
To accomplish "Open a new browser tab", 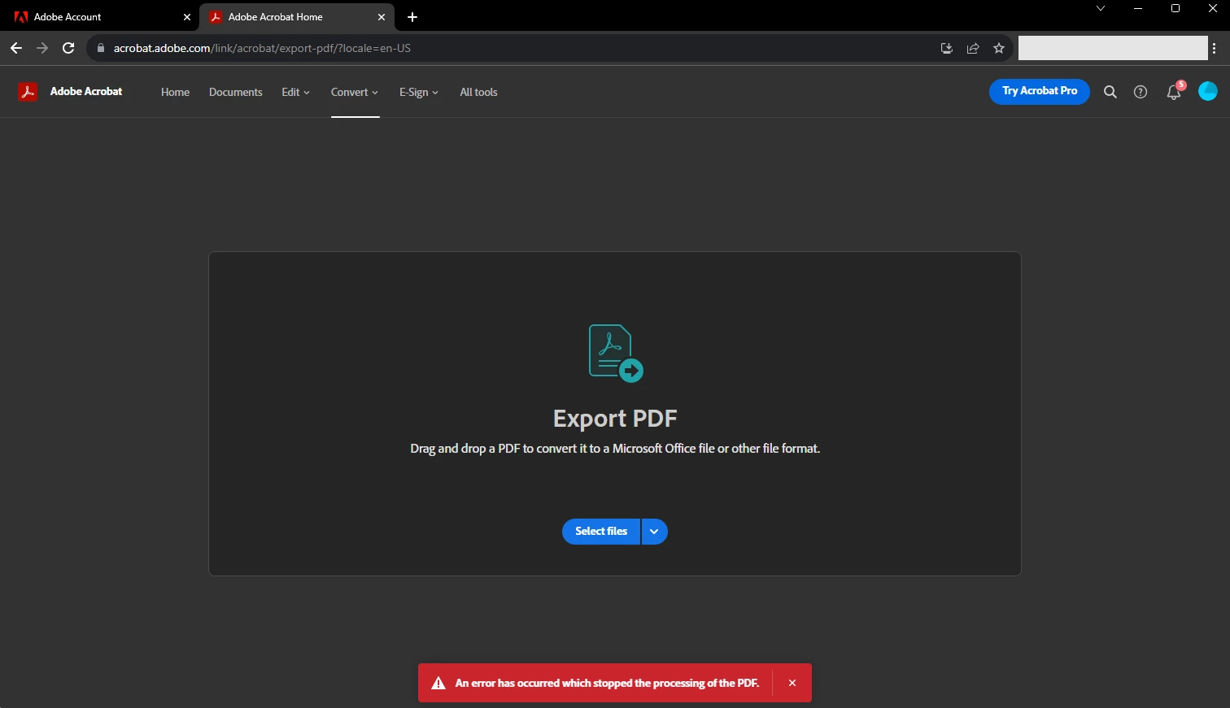I will click(412, 17).
